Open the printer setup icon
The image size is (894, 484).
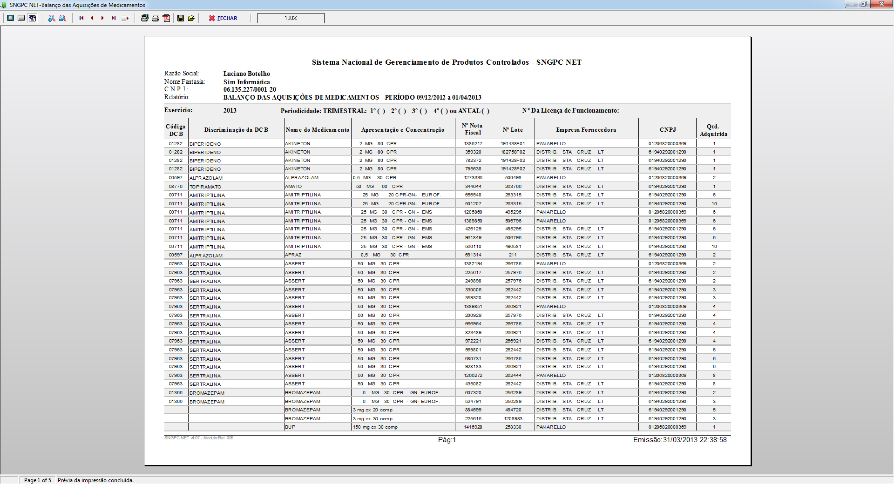click(x=145, y=18)
